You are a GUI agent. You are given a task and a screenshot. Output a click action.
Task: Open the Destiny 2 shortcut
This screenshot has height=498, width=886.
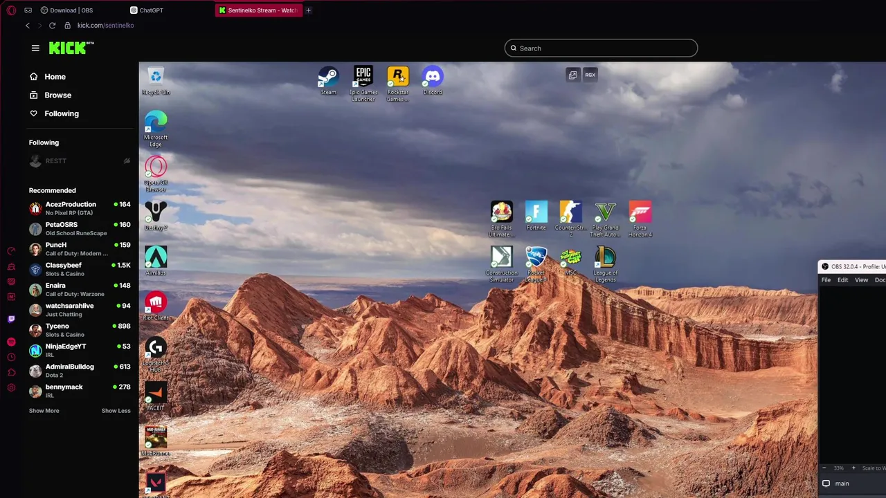(156, 216)
